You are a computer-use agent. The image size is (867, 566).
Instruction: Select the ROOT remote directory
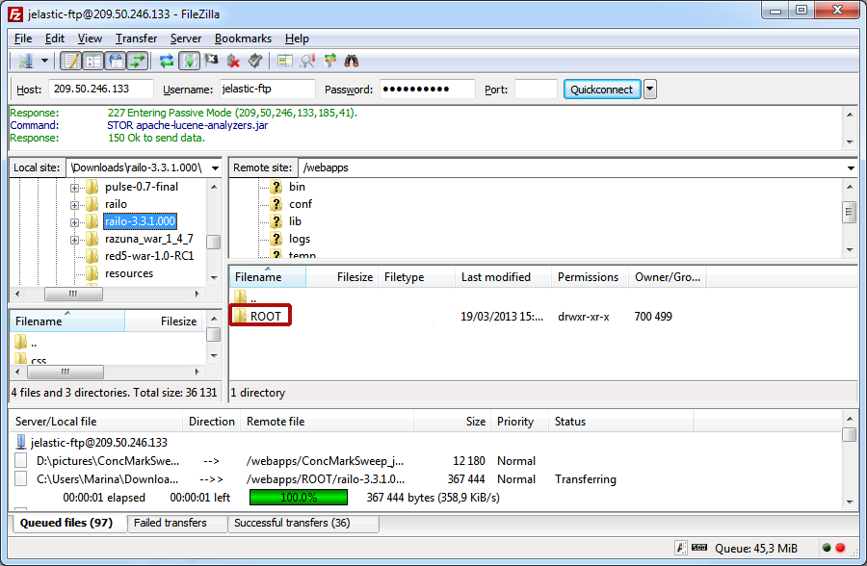point(266,316)
